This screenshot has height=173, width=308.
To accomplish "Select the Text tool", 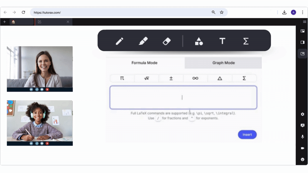I will (x=222, y=41).
